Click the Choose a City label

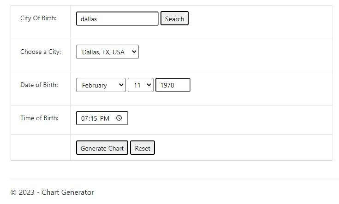pos(41,52)
